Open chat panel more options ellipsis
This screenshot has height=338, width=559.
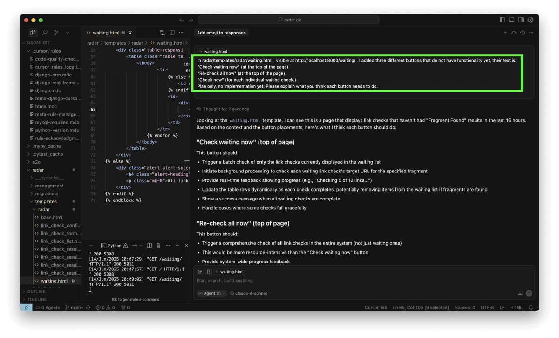[x=531, y=33]
